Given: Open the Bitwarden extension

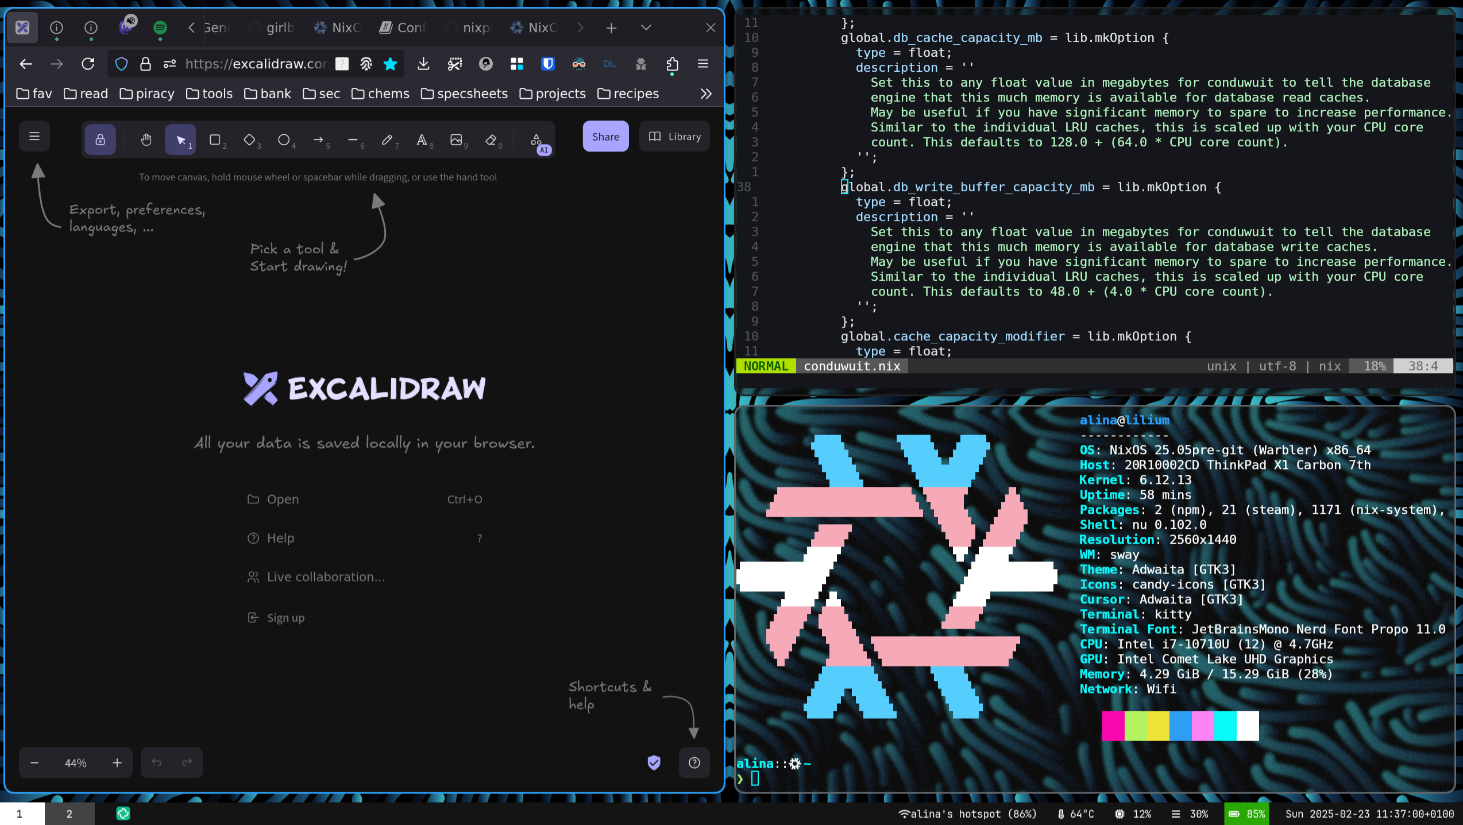Looking at the screenshot, I should pyautogui.click(x=548, y=64).
